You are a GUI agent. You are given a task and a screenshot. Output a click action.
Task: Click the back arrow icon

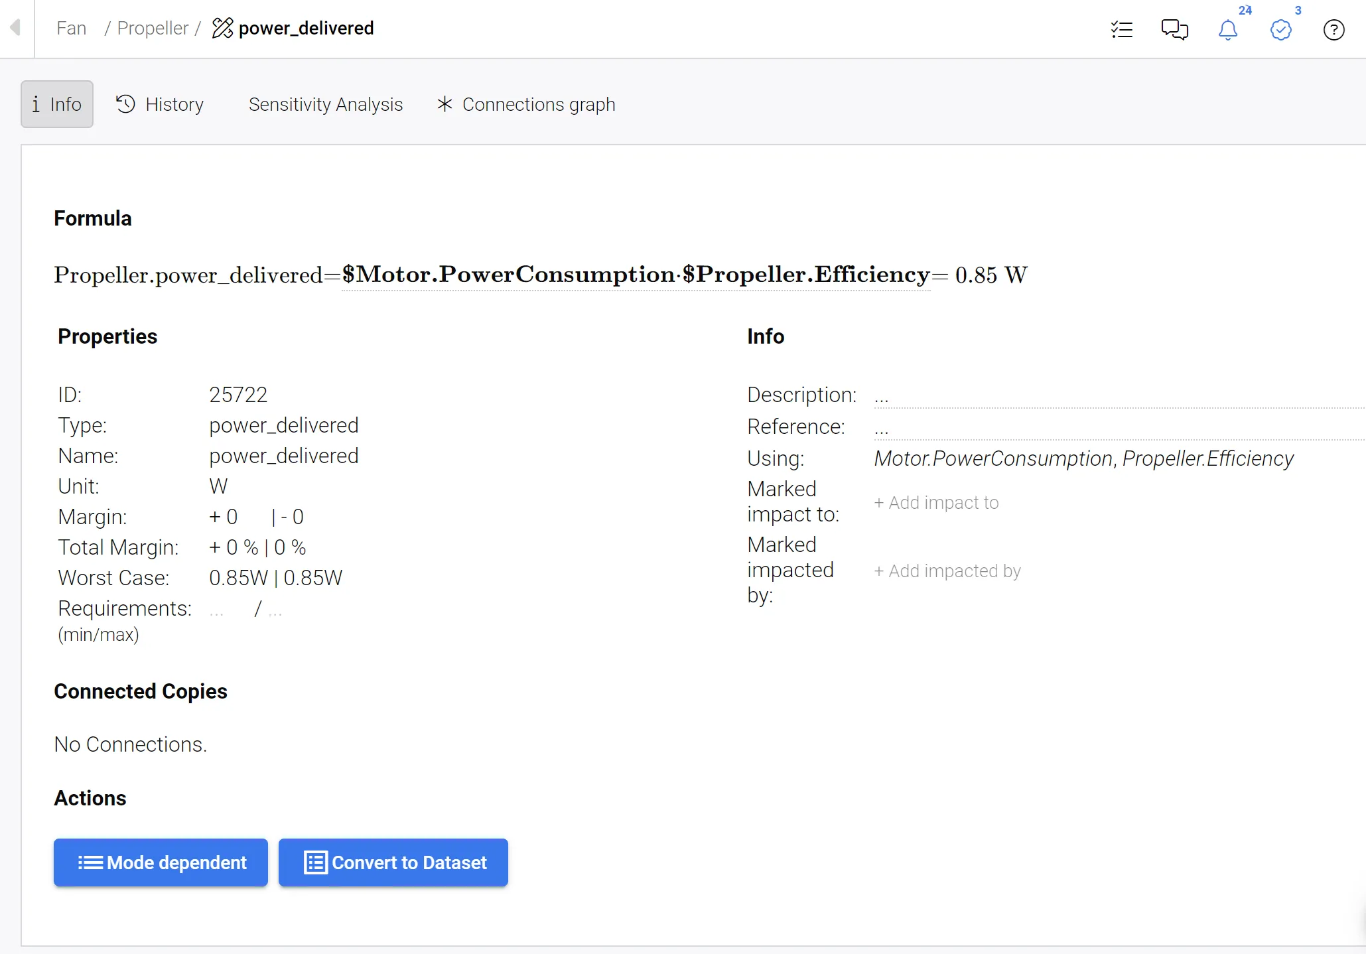(x=15, y=28)
